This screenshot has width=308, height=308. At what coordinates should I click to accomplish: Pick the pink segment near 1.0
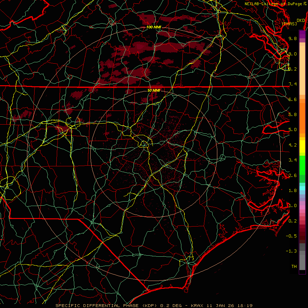point(302,207)
